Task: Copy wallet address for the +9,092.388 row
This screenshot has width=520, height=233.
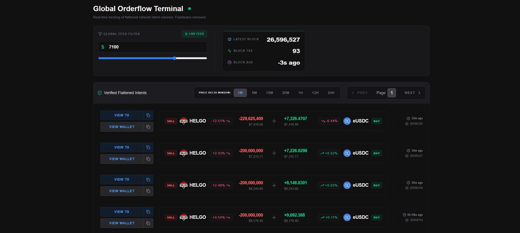Action: click(x=148, y=223)
